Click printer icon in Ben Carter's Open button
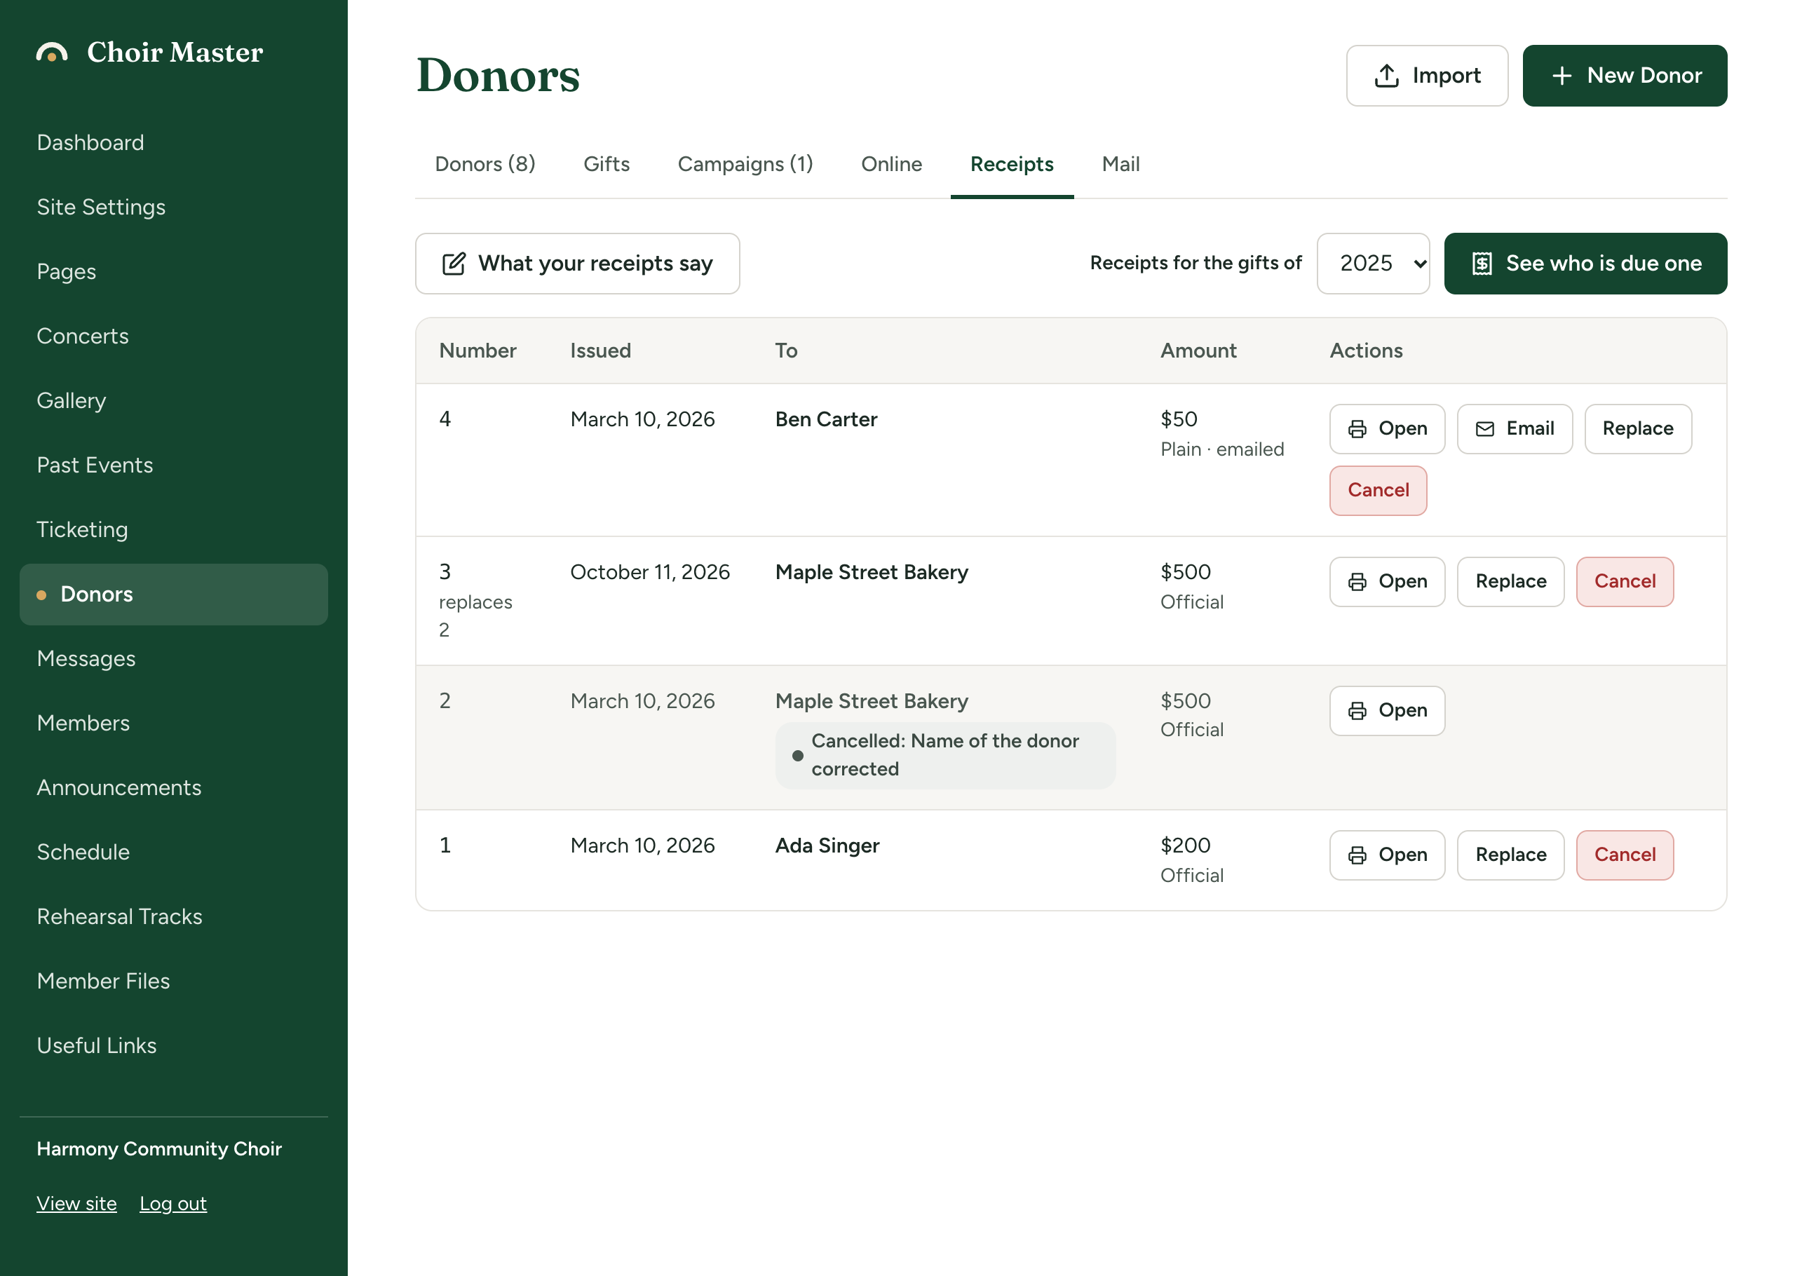The width and height of the screenshot is (1795, 1276). (x=1357, y=429)
